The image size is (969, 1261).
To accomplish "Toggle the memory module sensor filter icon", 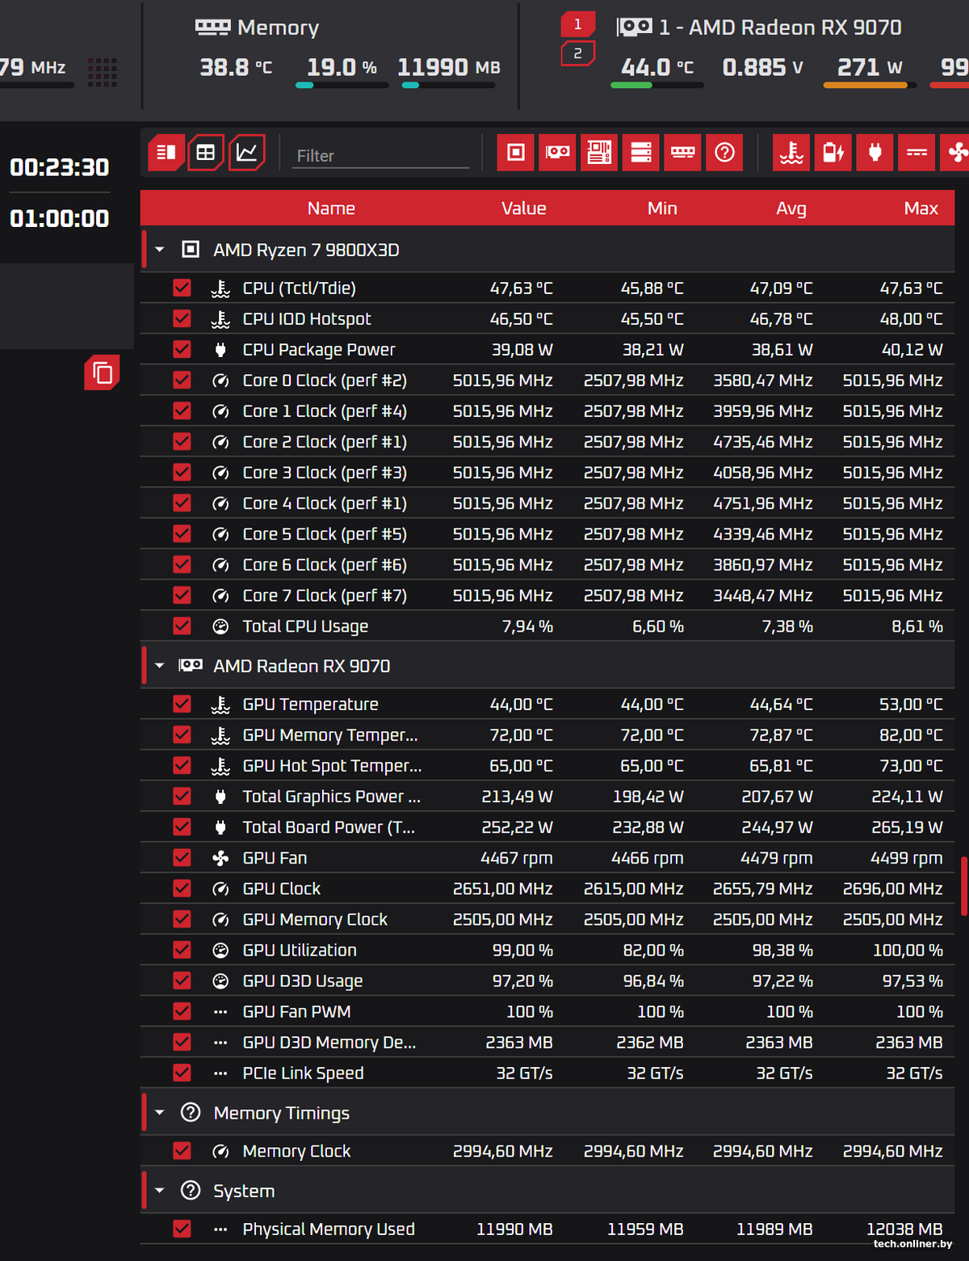I will point(683,152).
